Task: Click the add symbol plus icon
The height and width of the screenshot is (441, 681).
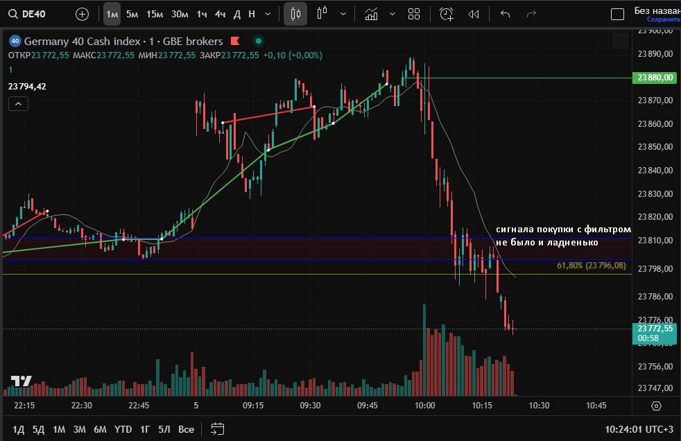Action: (x=82, y=14)
